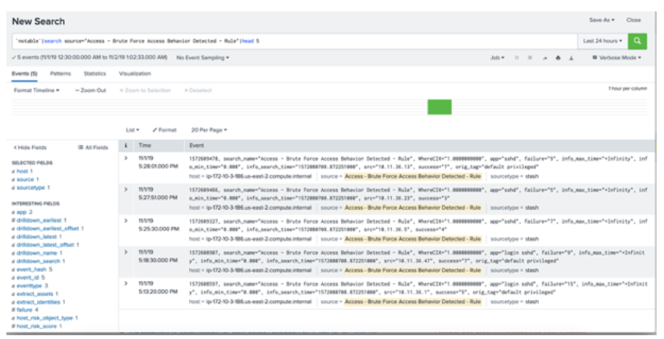Expand the 5:27:51.000 PM event row
This screenshot has width=664, height=339.
(126, 190)
